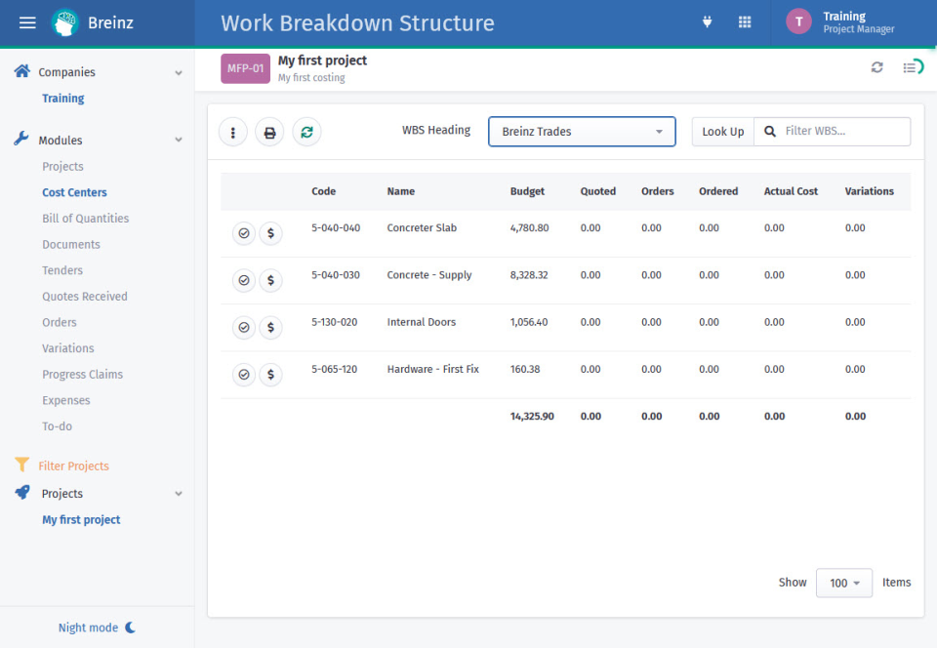The height and width of the screenshot is (648, 937).
Task: Select Tenders in the sidebar menu
Action: pyautogui.click(x=62, y=270)
